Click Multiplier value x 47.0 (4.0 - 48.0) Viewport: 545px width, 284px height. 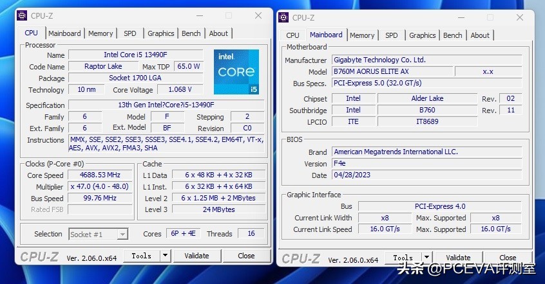tap(100, 186)
